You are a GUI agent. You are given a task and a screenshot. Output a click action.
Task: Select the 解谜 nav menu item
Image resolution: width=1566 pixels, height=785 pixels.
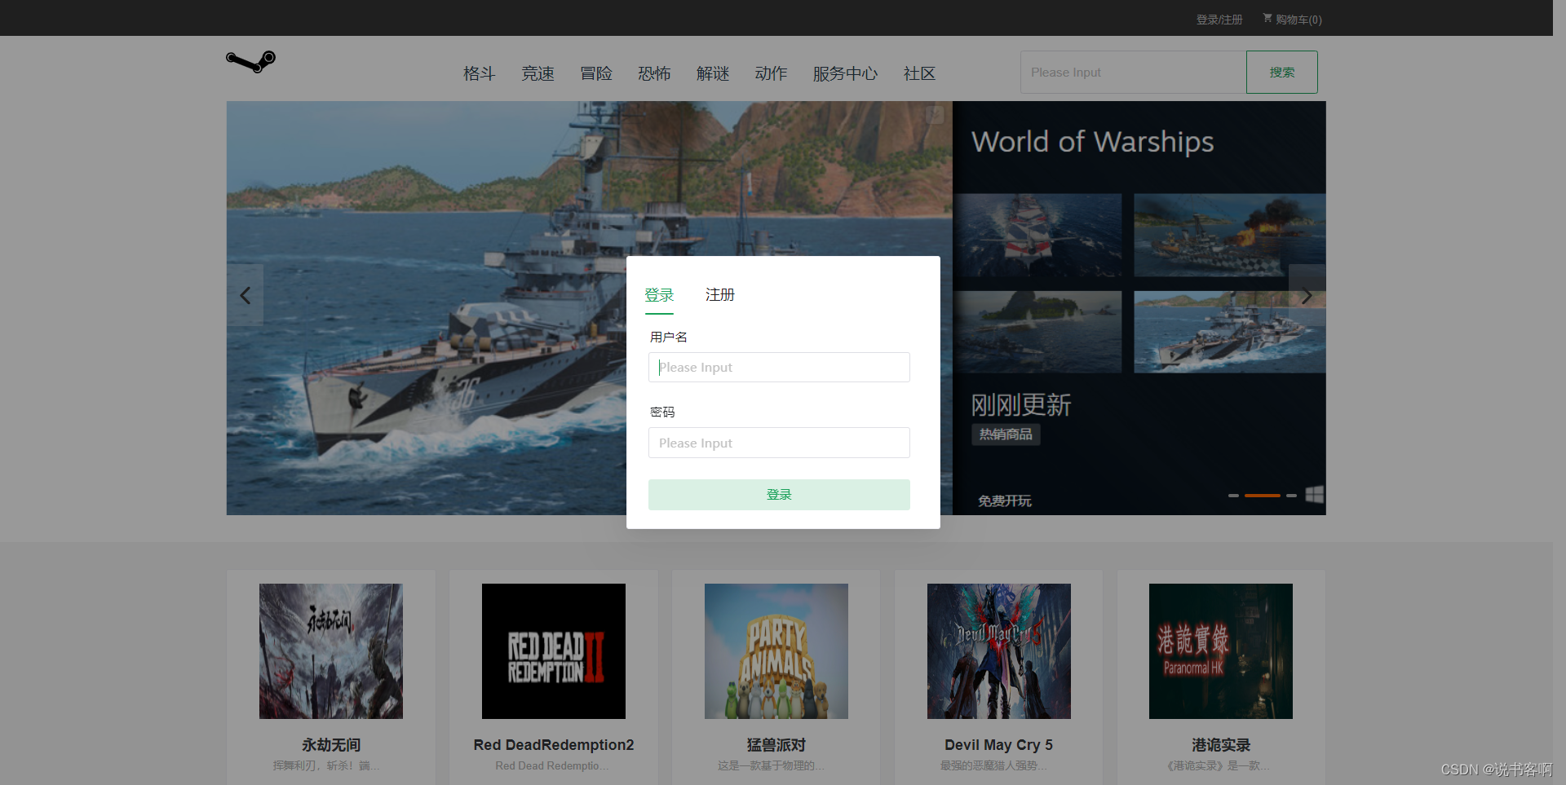tap(713, 73)
